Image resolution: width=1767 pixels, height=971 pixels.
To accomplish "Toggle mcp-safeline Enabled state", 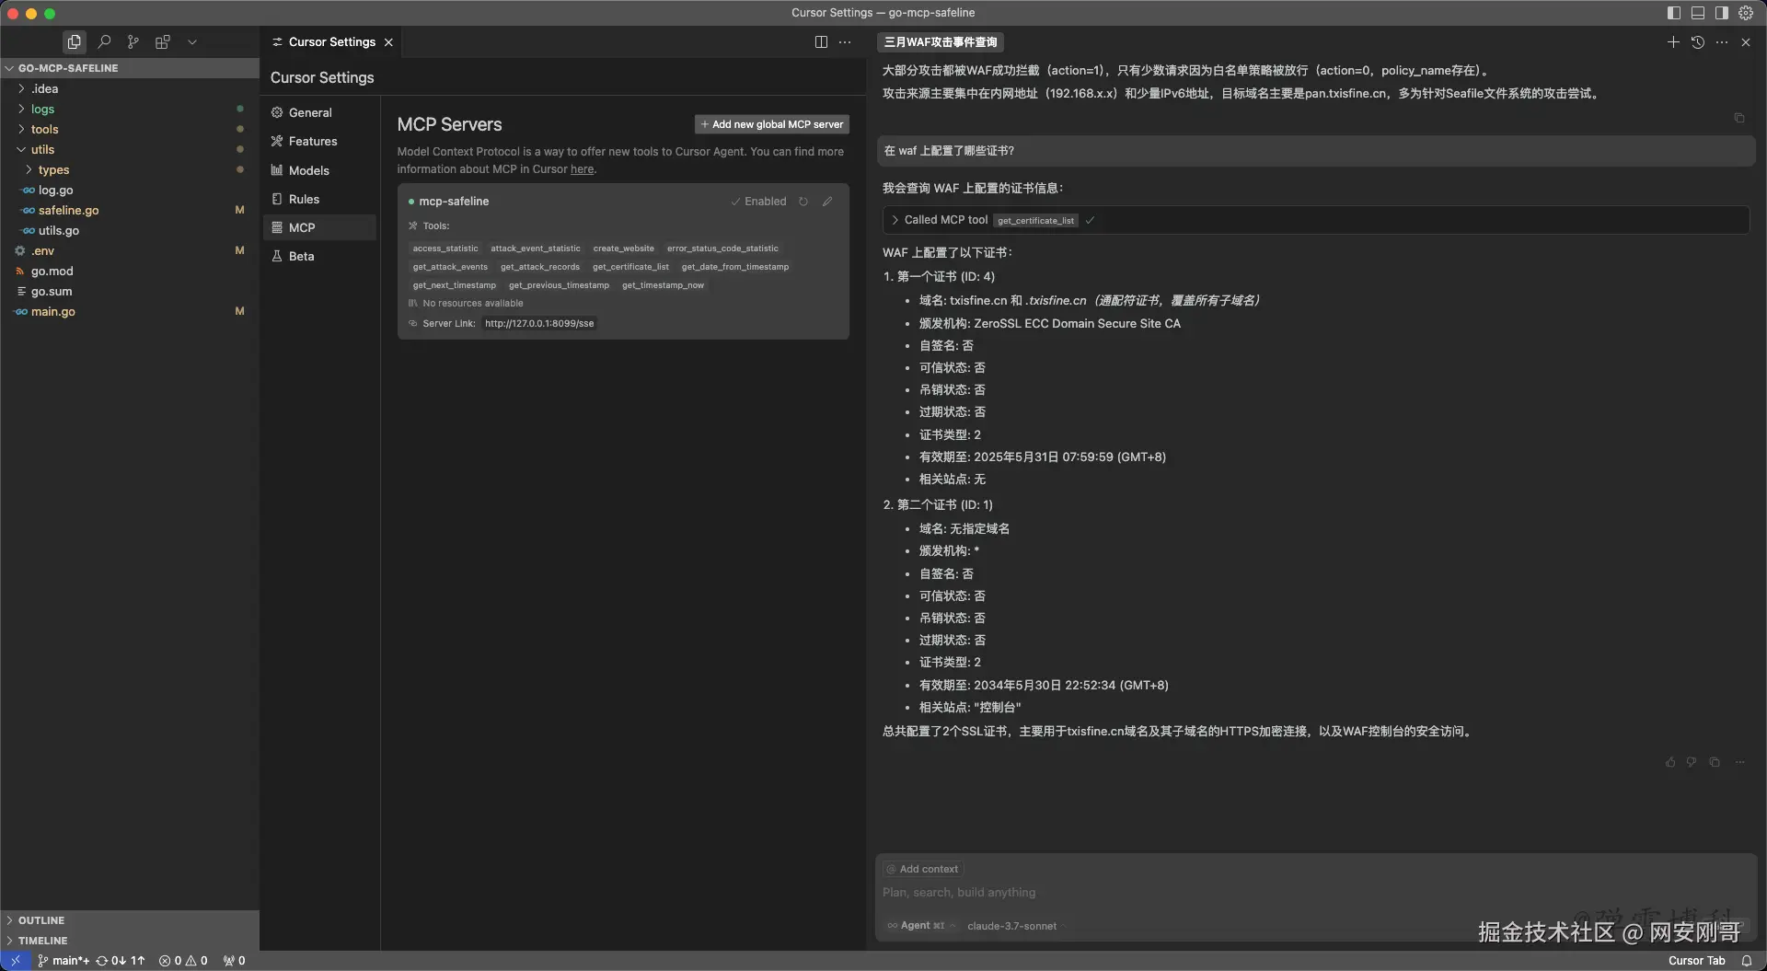I will point(758,202).
